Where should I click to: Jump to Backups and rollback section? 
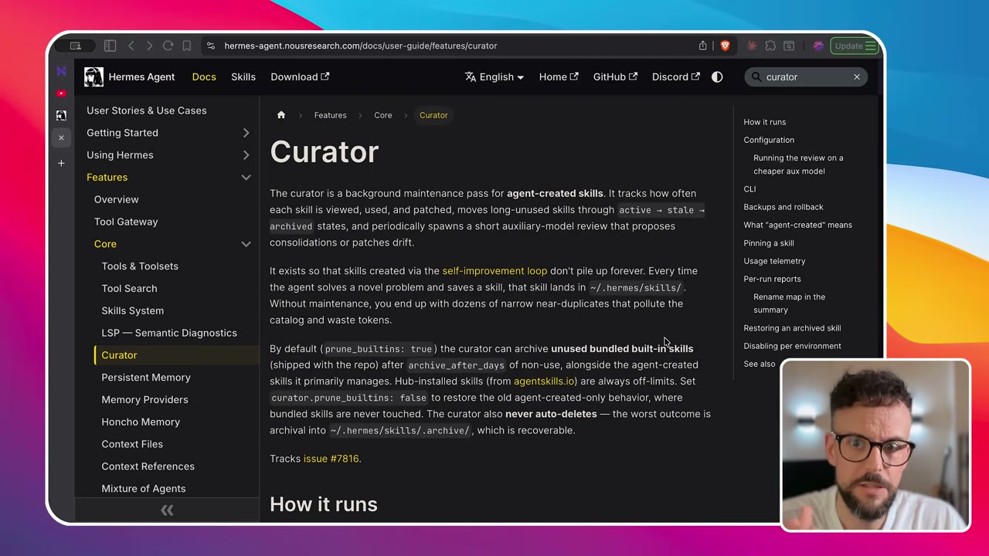pos(783,207)
